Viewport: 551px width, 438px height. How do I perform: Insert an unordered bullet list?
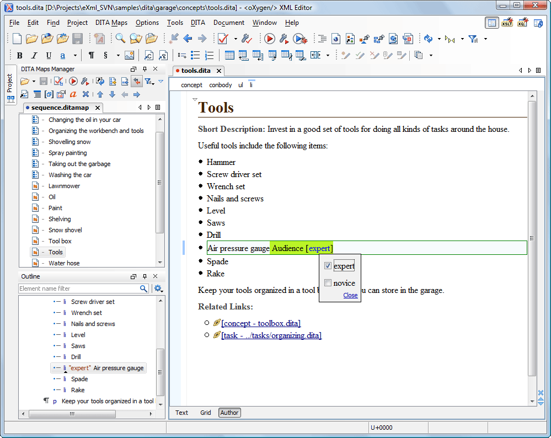(195, 55)
